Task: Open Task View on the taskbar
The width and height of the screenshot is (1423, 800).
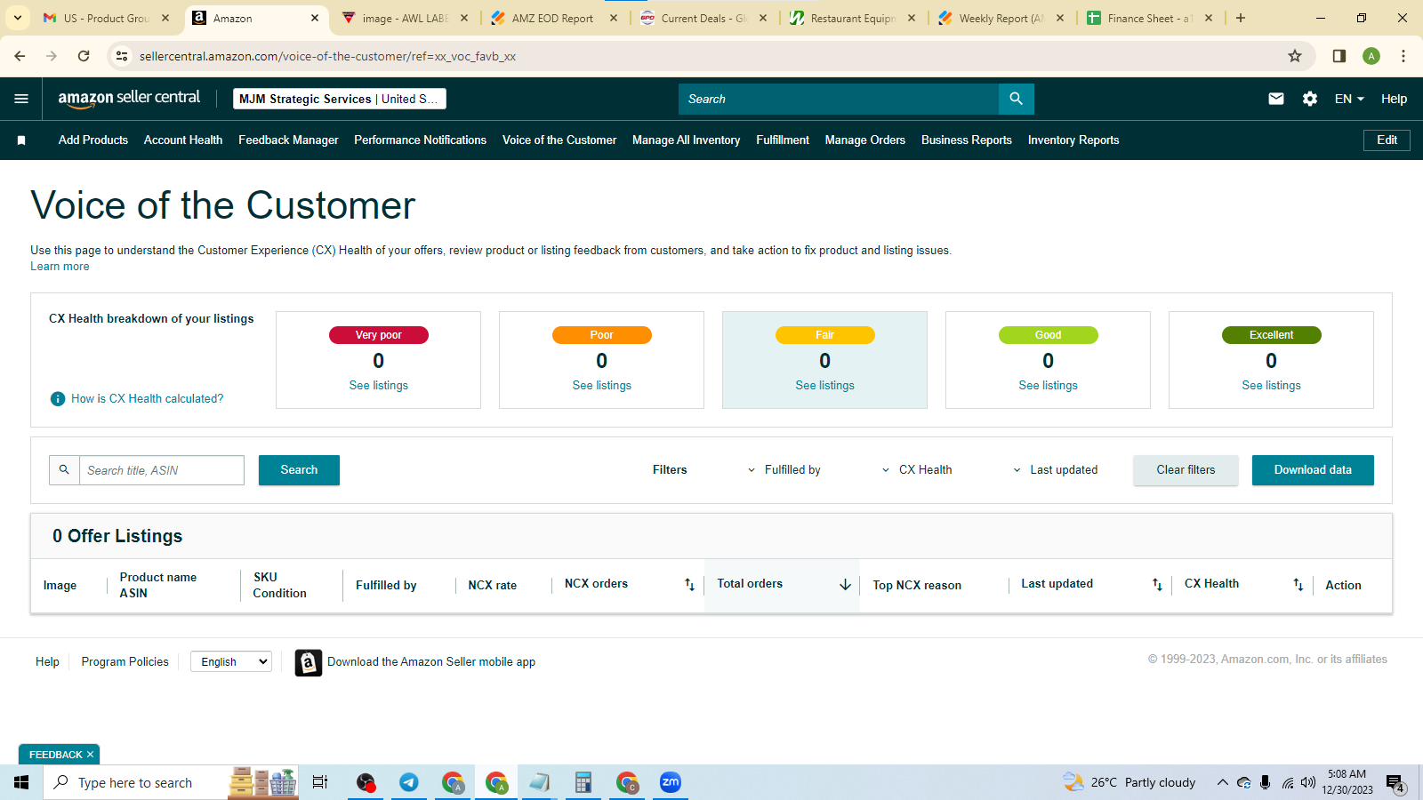Action: tap(320, 782)
